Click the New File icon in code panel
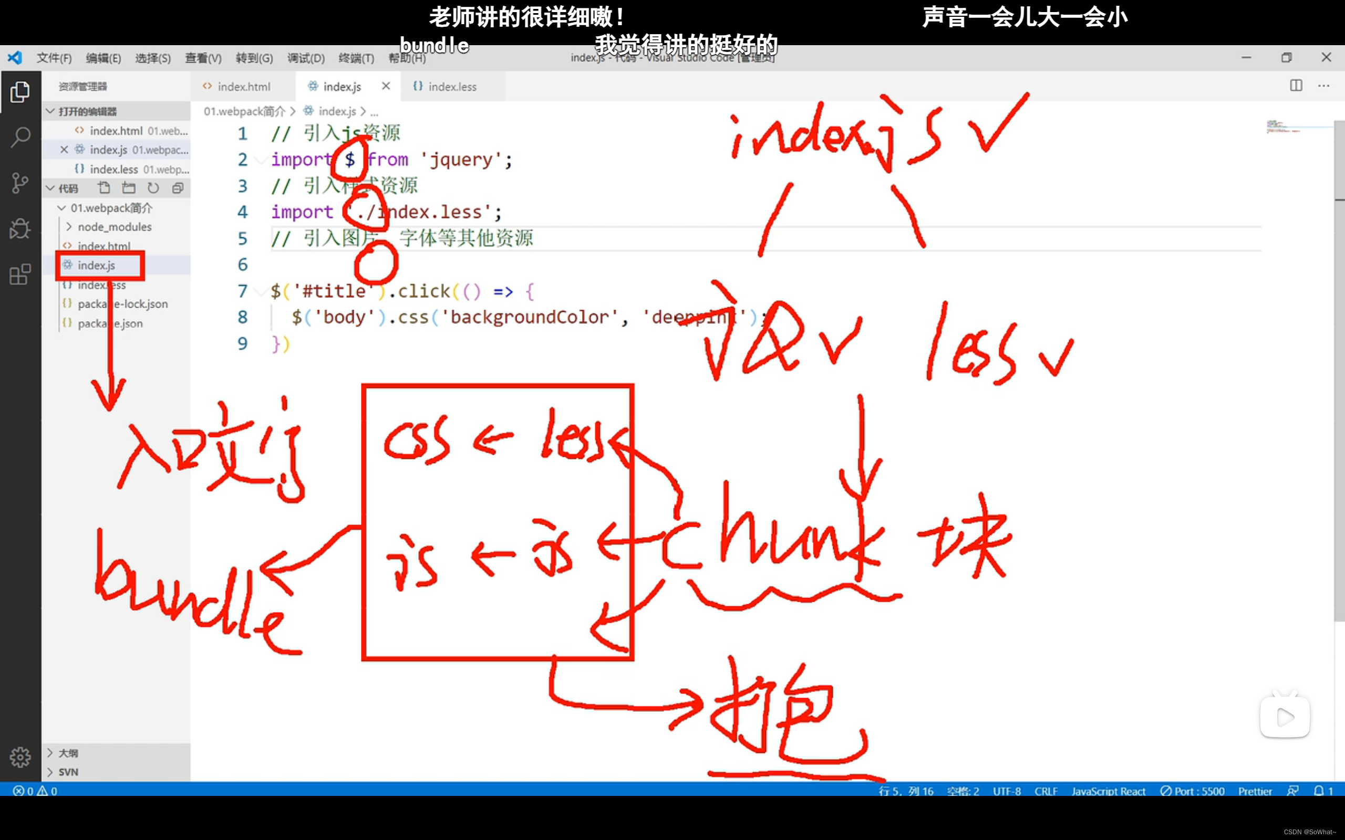 [x=104, y=188]
